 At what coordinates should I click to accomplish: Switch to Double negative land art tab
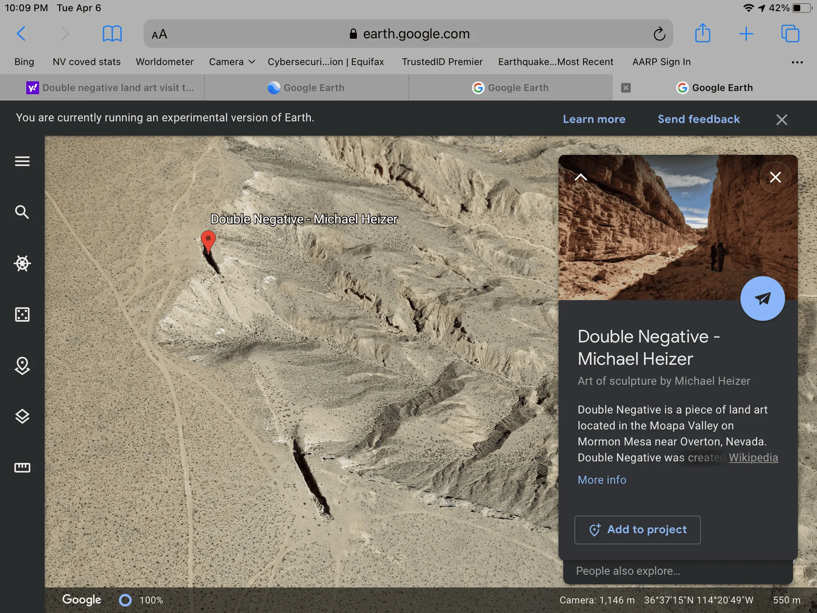pos(102,88)
